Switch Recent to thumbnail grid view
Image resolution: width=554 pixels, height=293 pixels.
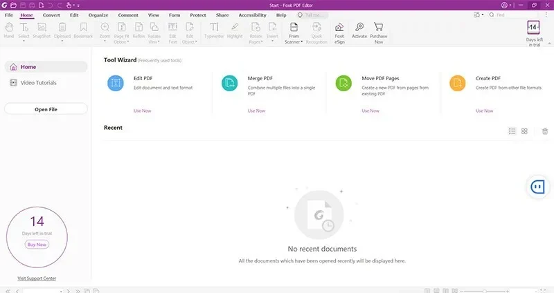point(524,131)
